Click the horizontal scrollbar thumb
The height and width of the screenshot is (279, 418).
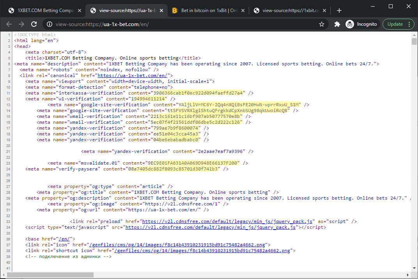[50, 275]
